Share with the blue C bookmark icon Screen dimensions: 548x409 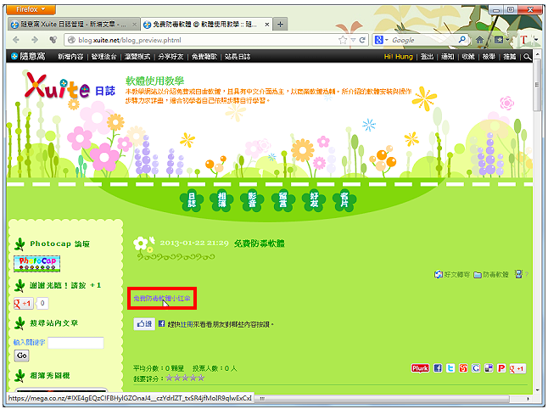pos(476,368)
